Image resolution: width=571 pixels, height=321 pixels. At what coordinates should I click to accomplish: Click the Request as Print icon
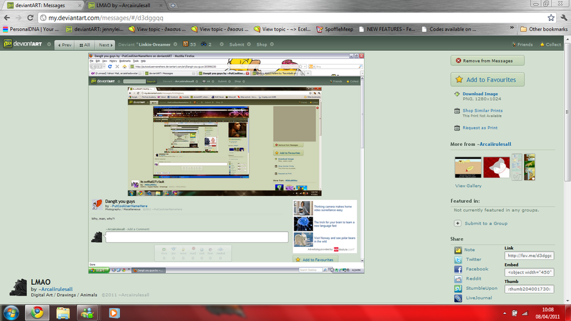click(457, 128)
